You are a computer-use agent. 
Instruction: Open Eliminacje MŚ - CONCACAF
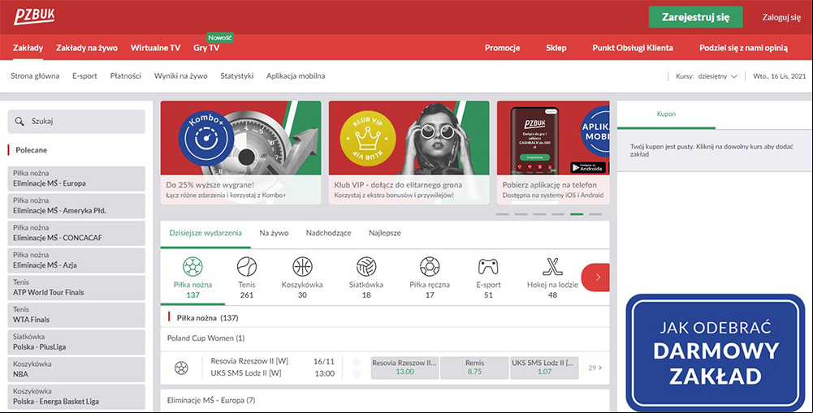[x=76, y=233]
